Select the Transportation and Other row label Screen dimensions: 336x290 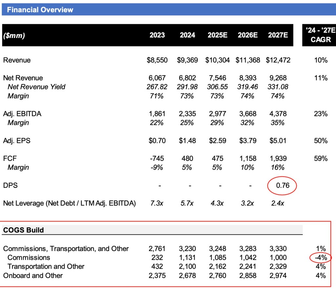coord(46,267)
